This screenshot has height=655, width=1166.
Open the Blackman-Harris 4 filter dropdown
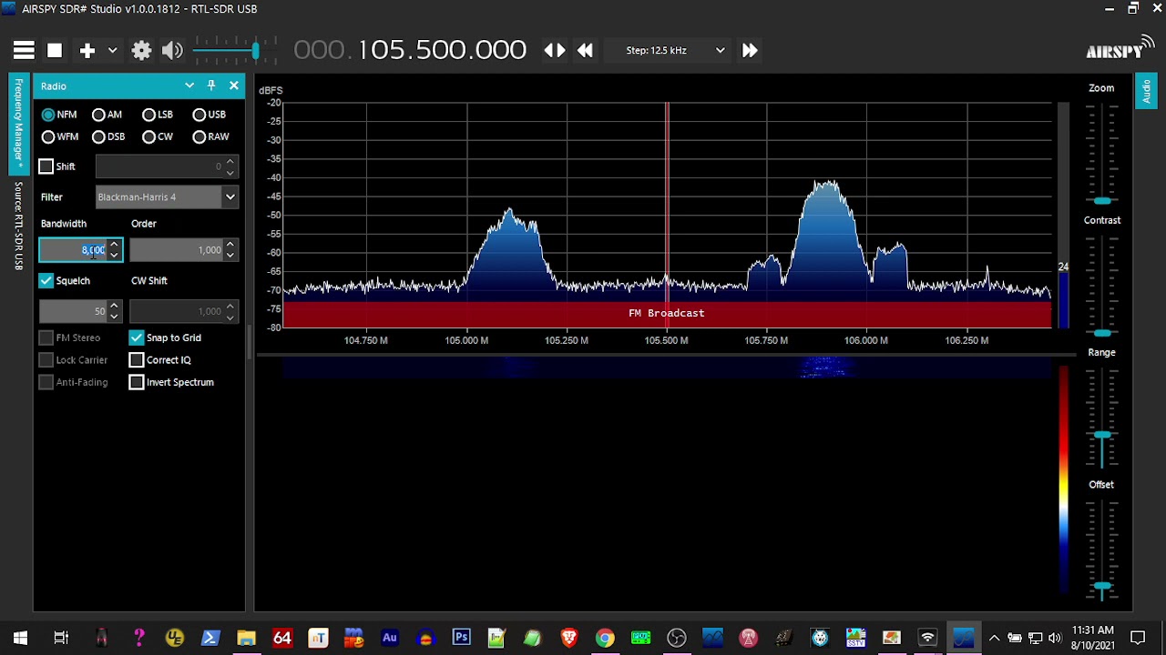[x=167, y=196]
